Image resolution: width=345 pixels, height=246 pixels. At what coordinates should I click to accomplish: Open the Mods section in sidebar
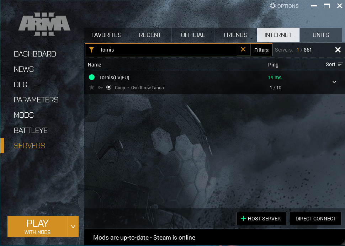(x=24, y=115)
